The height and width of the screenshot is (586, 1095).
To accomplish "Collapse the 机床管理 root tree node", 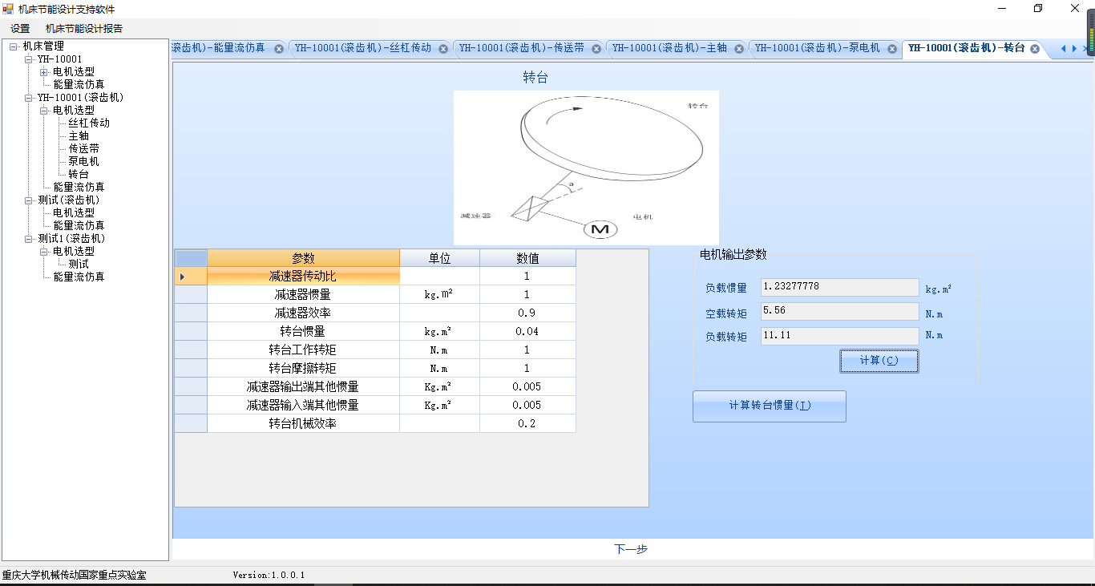I will 14,46.
